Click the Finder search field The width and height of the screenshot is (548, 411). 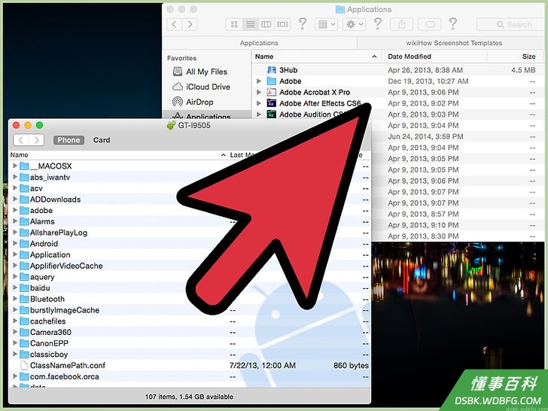[510, 24]
